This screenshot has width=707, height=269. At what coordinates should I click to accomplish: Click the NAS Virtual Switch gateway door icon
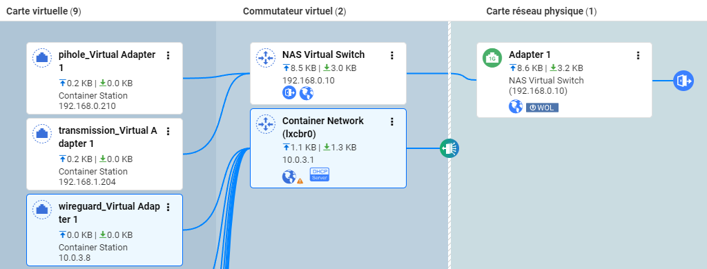(x=289, y=93)
